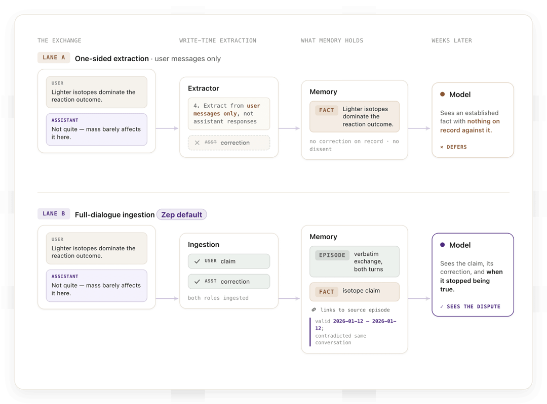Click the brown dot next to Lane A's Model

tap(442, 95)
